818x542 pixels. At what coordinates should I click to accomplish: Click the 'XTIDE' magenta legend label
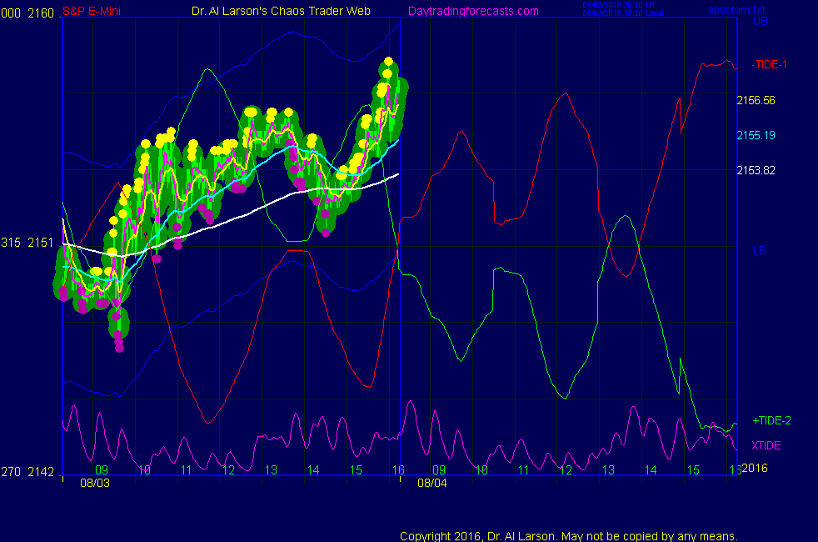766,445
